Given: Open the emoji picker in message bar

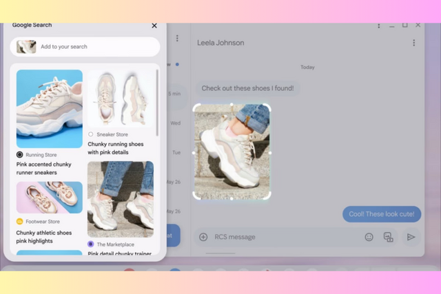Looking at the screenshot, I should [x=369, y=237].
